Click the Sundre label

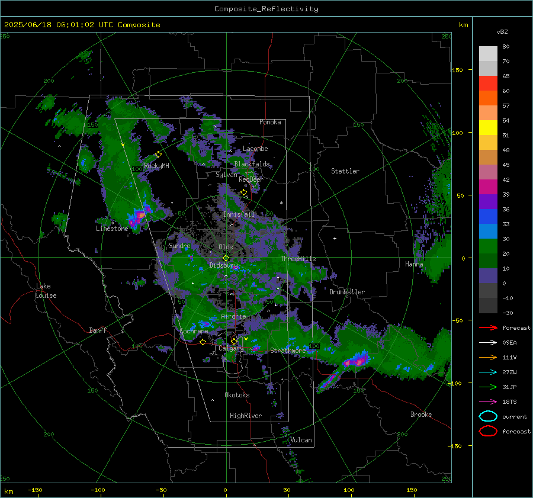coord(179,245)
